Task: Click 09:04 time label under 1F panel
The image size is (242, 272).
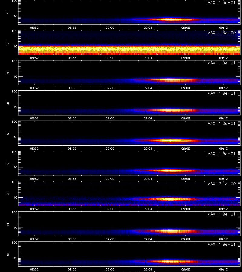Action: coord(148,28)
